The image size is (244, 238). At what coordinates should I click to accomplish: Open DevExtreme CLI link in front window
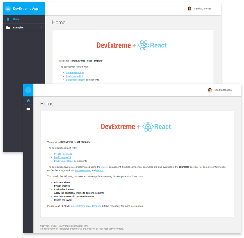pos(62,158)
